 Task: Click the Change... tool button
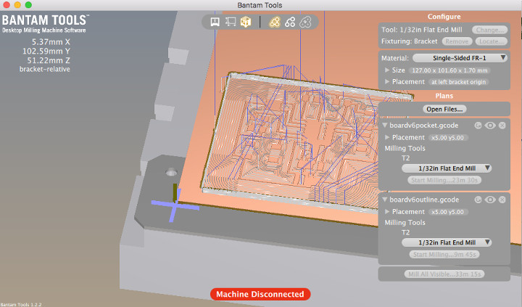(x=489, y=30)
